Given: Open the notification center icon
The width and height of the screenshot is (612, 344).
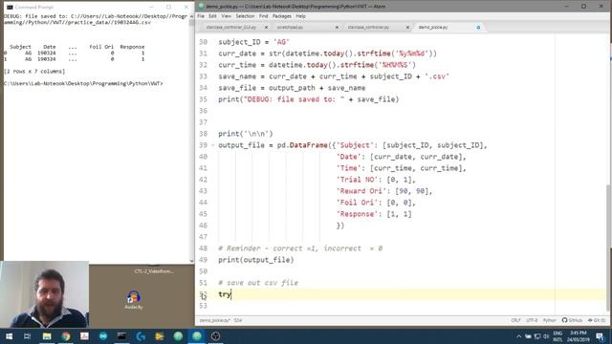Looking at the screenshot, I should pos(600,336).
